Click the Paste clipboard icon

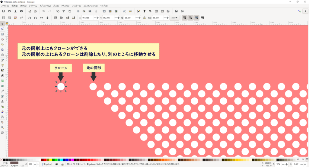[x=70, y=11]
